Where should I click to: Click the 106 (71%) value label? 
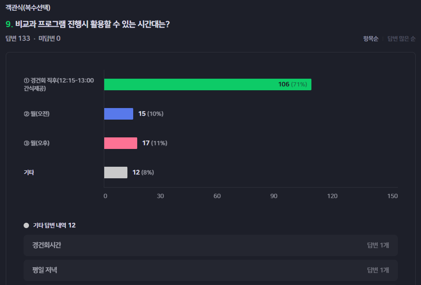(292, 84)
